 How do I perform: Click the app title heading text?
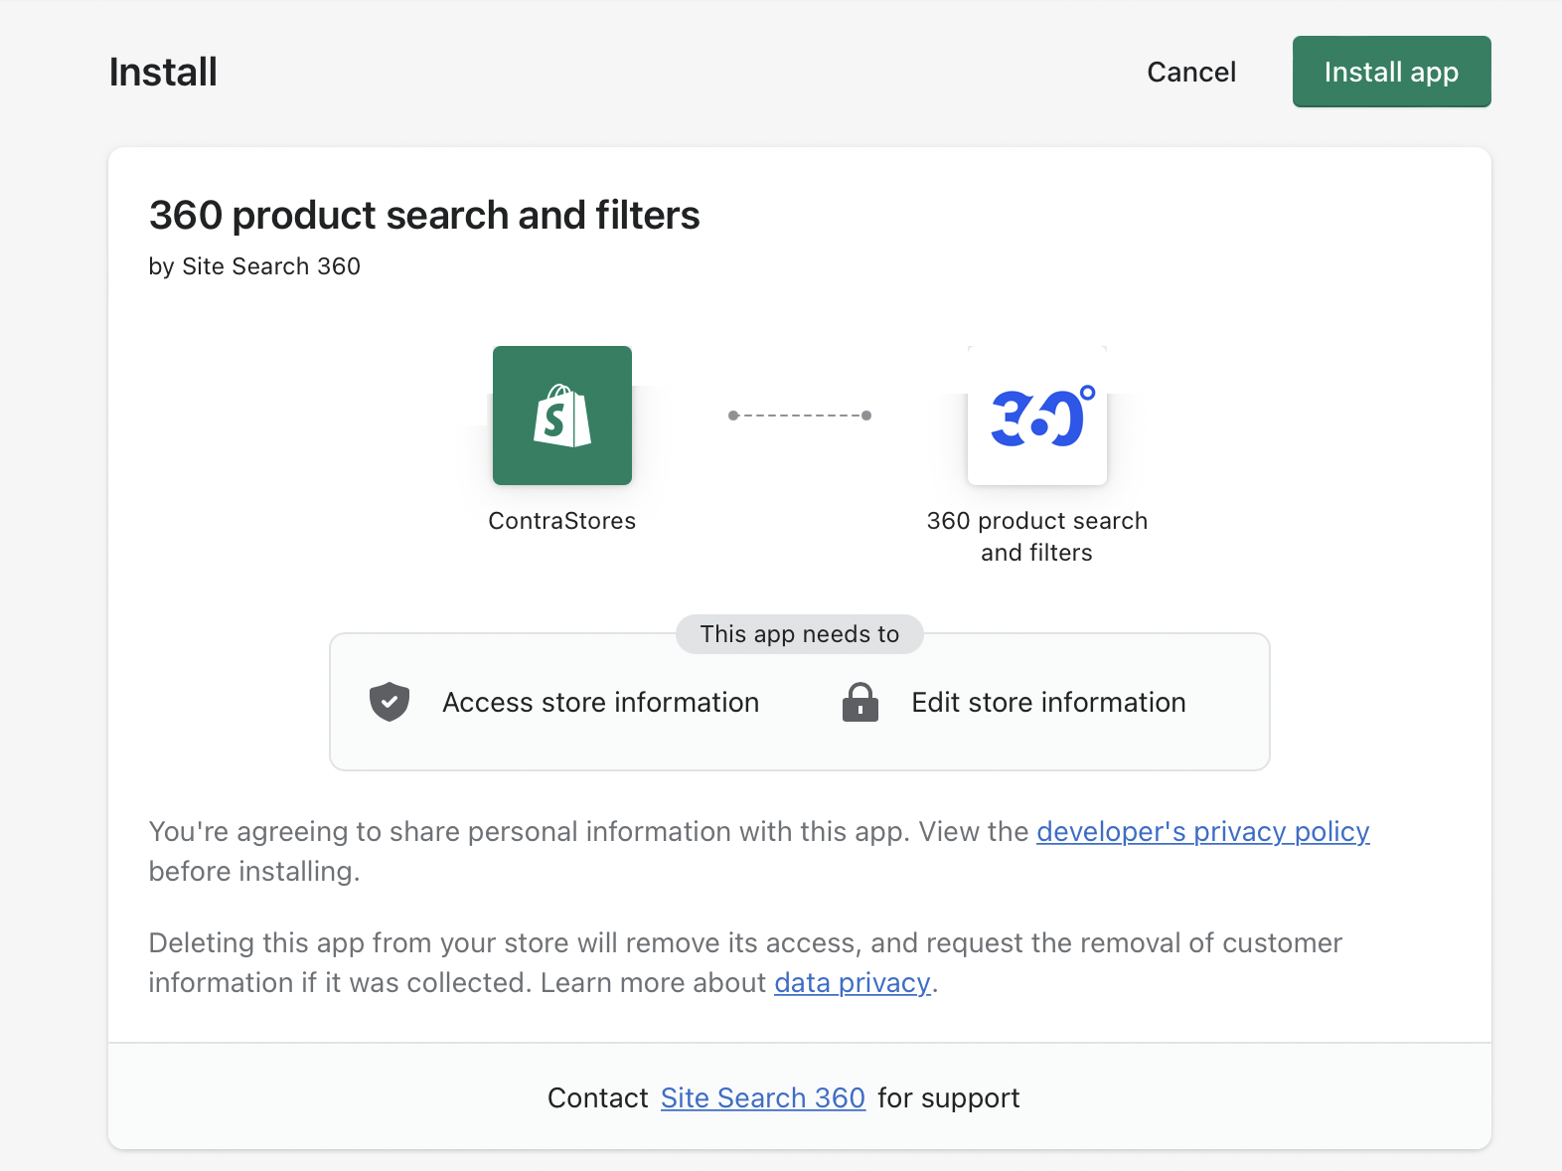coord(424,215)
